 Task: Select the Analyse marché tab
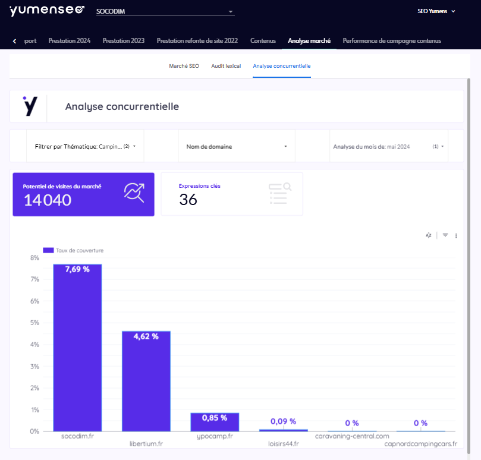tap(309, 41)
